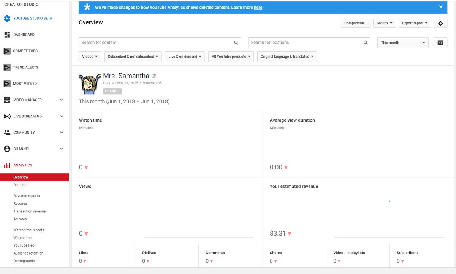Open the Realtime report
The height and width of the screenshot is (274, 456).
tap(21, 185)
